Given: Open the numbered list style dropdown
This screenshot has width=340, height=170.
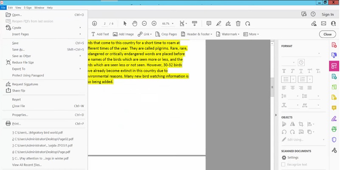Looking at the screenshot, I should tap(310, 79).
